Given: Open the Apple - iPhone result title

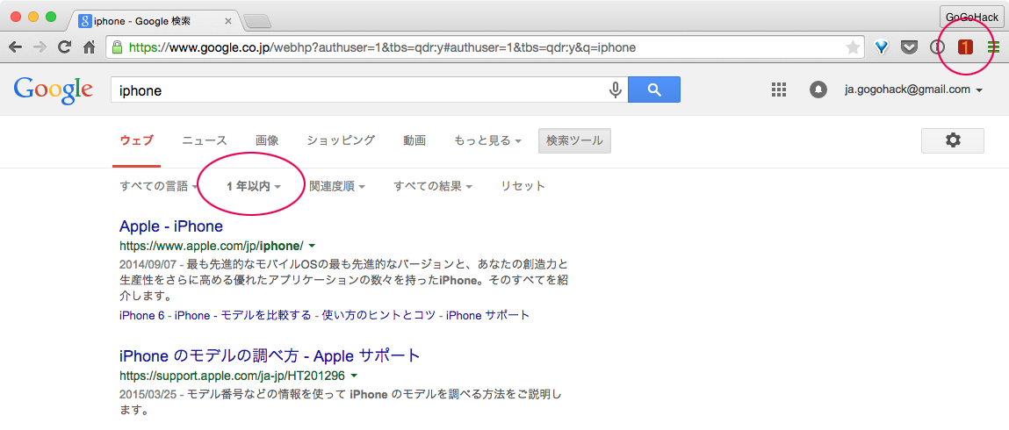Looking at the screenshot, I should [x=171, y=226].
